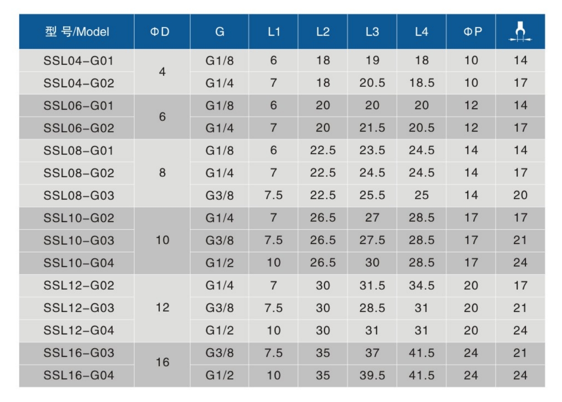Click the L3 value 39.5 cell
562x402 pixels.
(372, 376)
